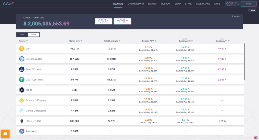The height and width of the screenshot is (140, 259).
Task: Open the Swap page
Action: click(178, 4)
